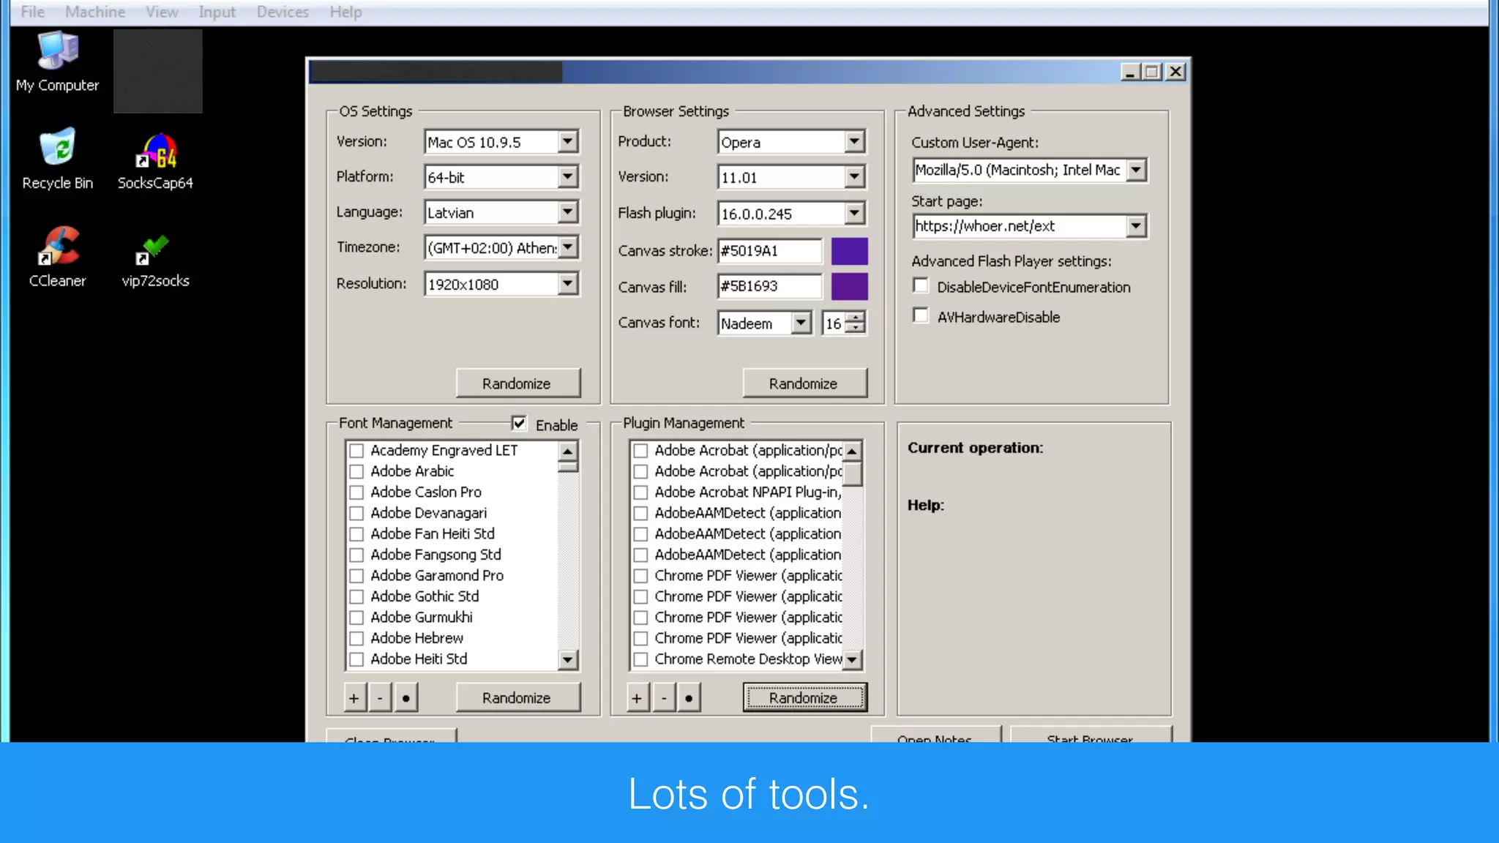This screenshot has height=843, width=1499.
Task: Open the browser Version 11.01 dropdown
Action: [x=854, y=177]
